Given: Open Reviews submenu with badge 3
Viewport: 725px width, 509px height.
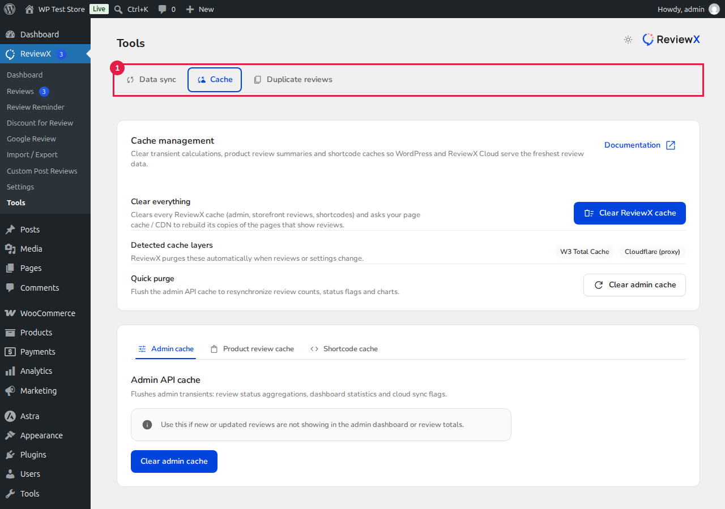Looking at the screenshot, I should (x=28, y=91).
